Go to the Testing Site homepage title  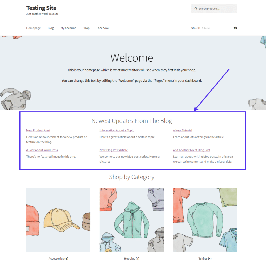pos(41,8)
